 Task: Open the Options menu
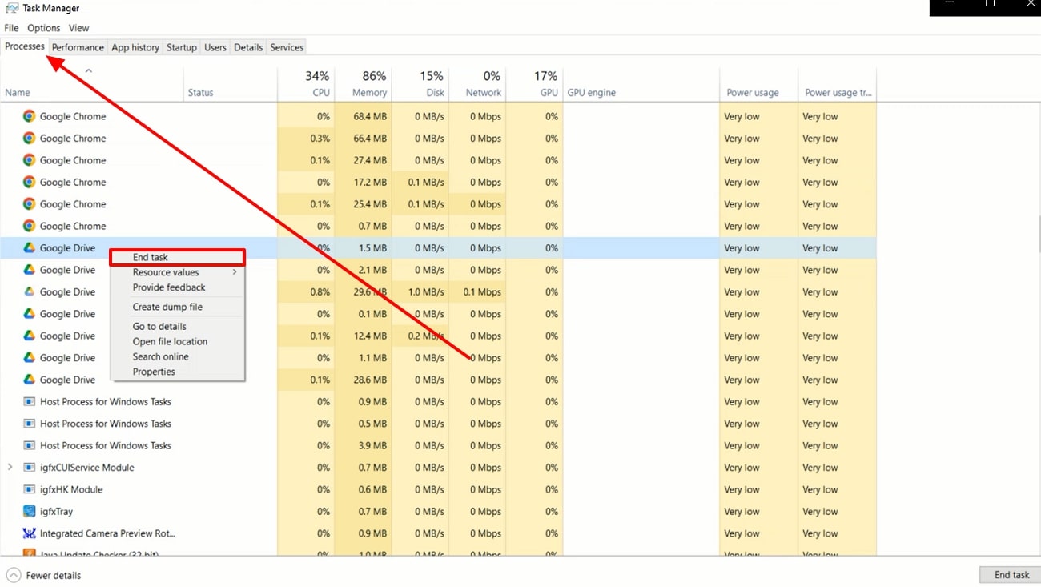coord(44,28)
